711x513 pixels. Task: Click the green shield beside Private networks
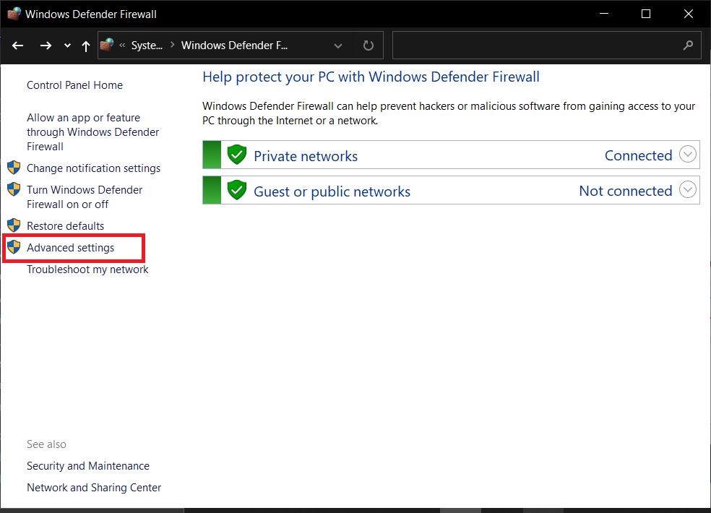237,155
